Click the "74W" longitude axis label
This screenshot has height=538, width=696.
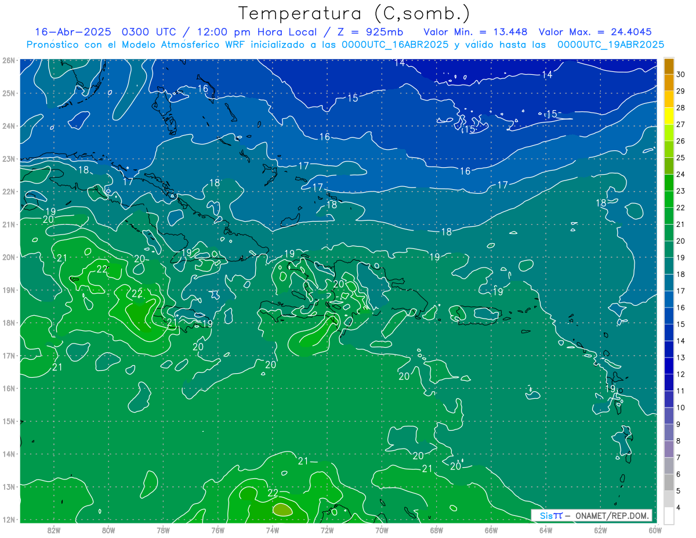pyautogui.click(x=273, y=529)
